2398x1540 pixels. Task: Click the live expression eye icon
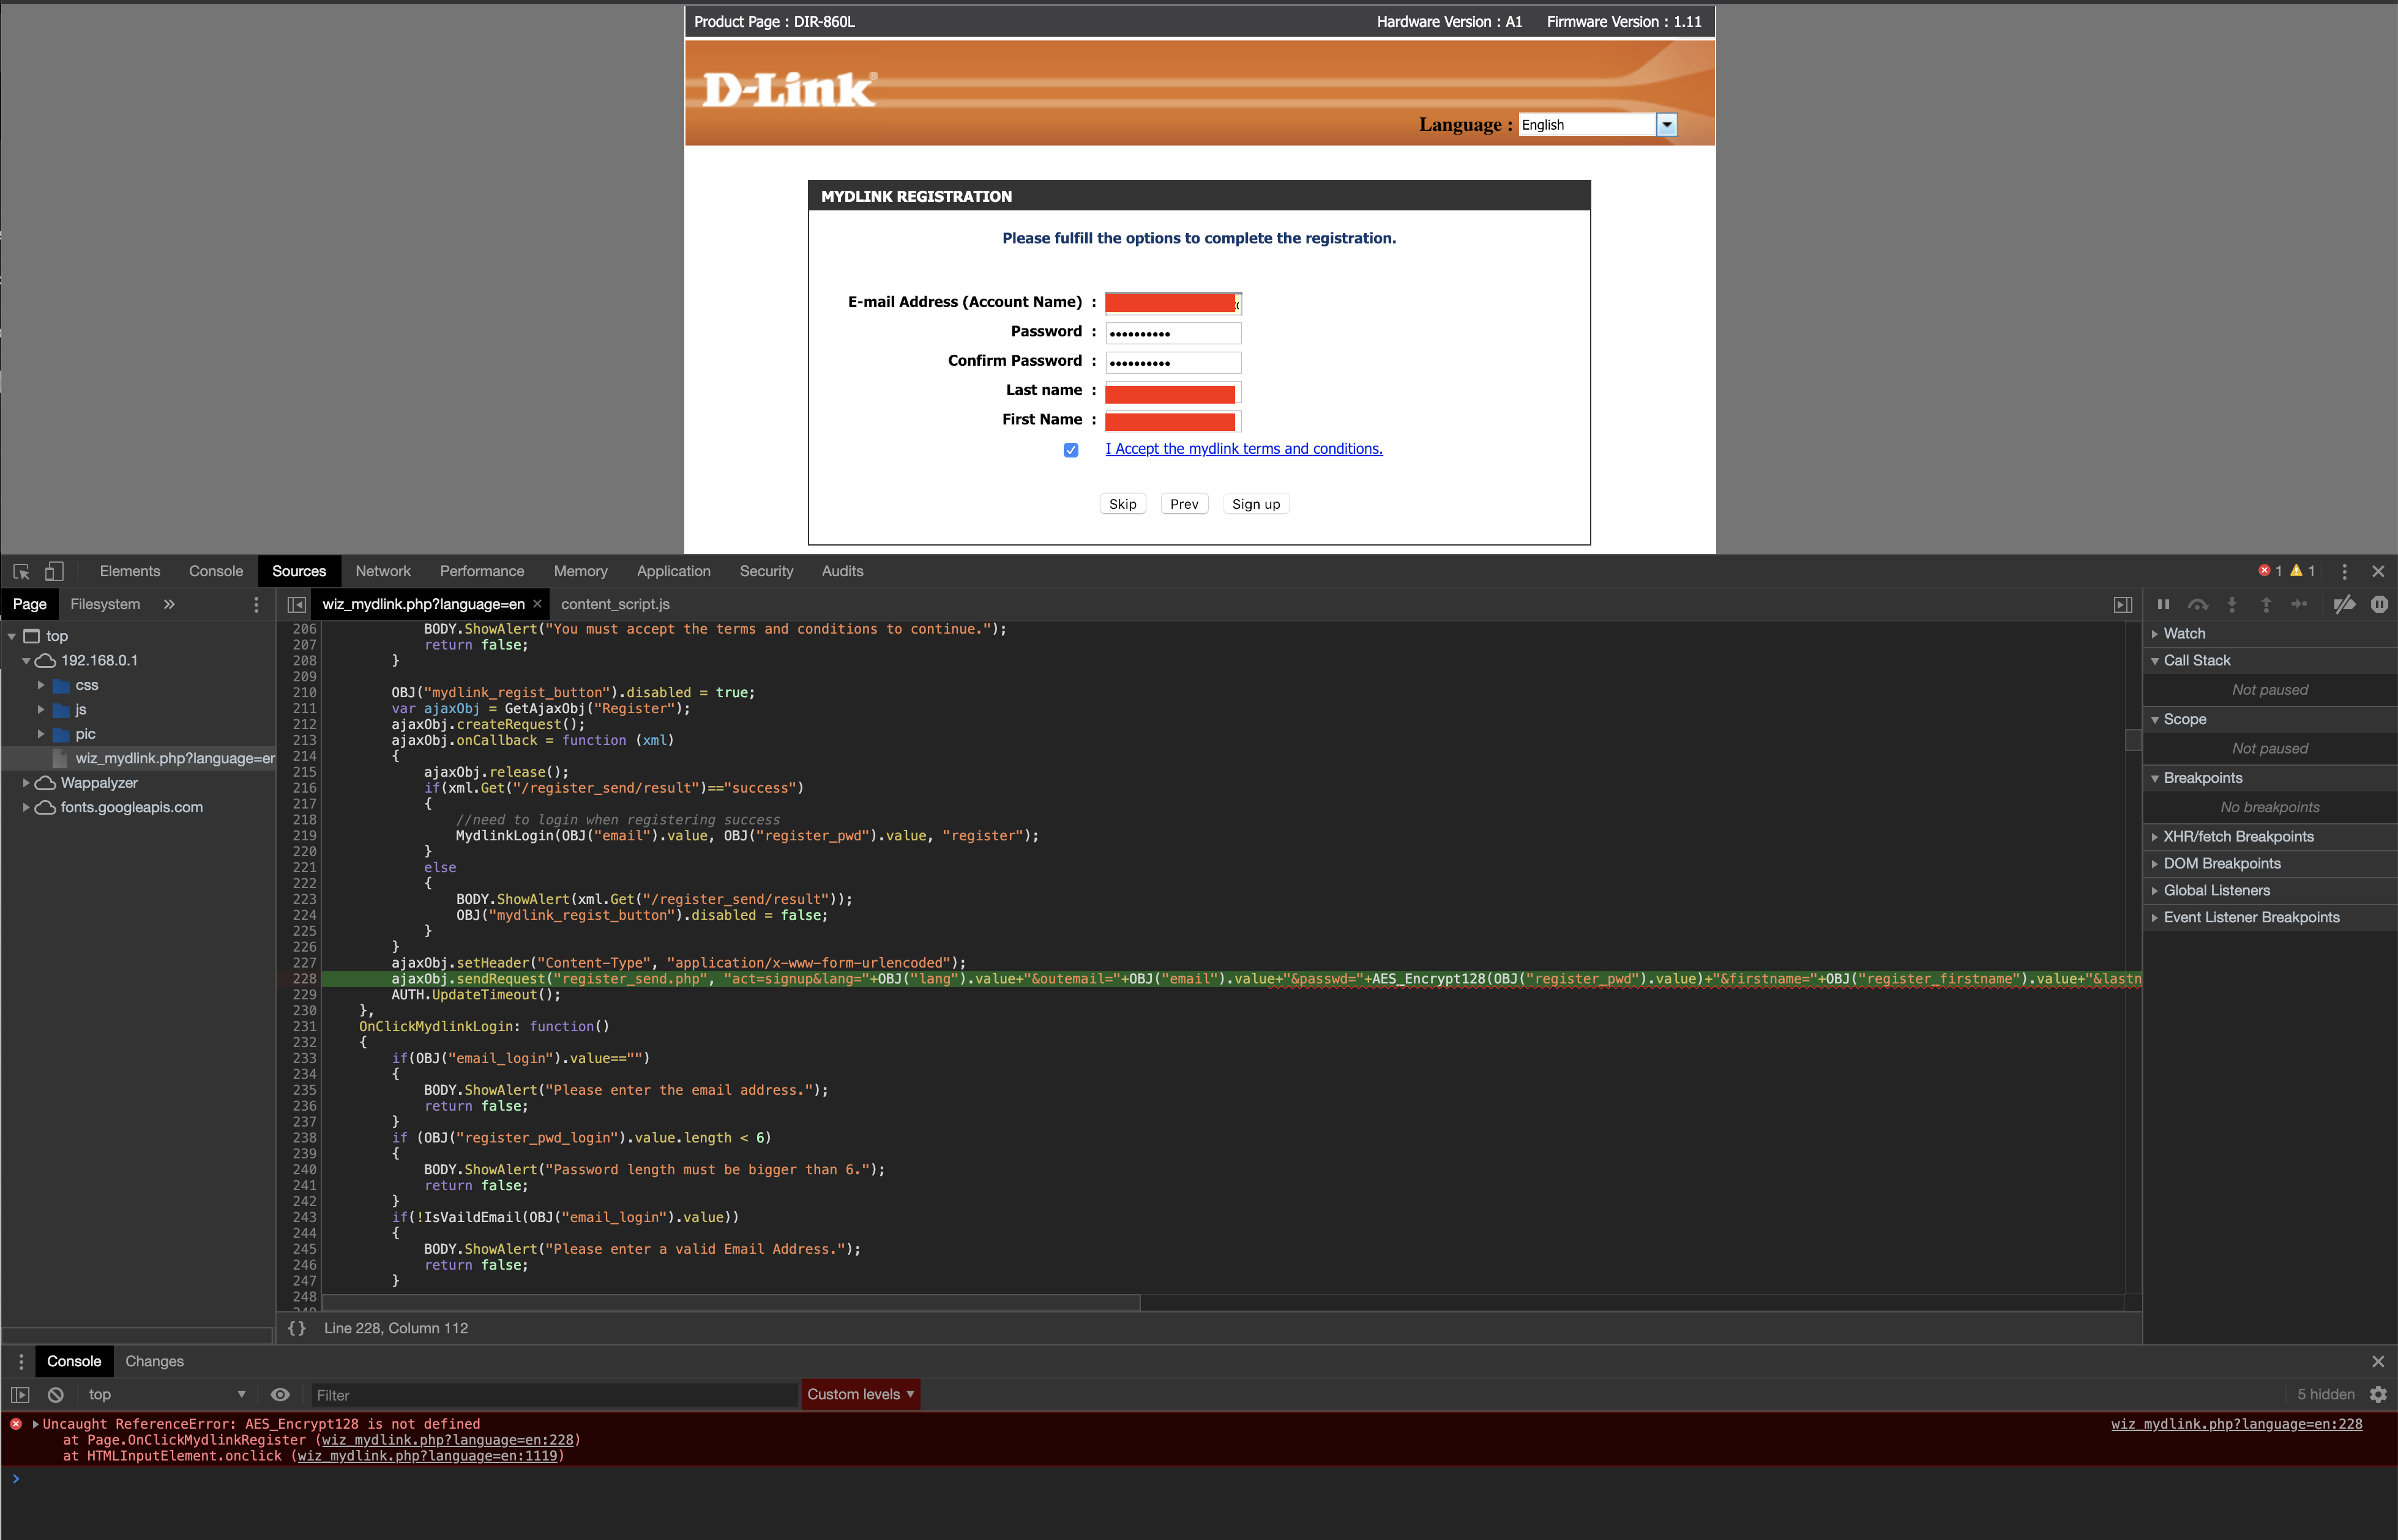(x=280, y=1394)
